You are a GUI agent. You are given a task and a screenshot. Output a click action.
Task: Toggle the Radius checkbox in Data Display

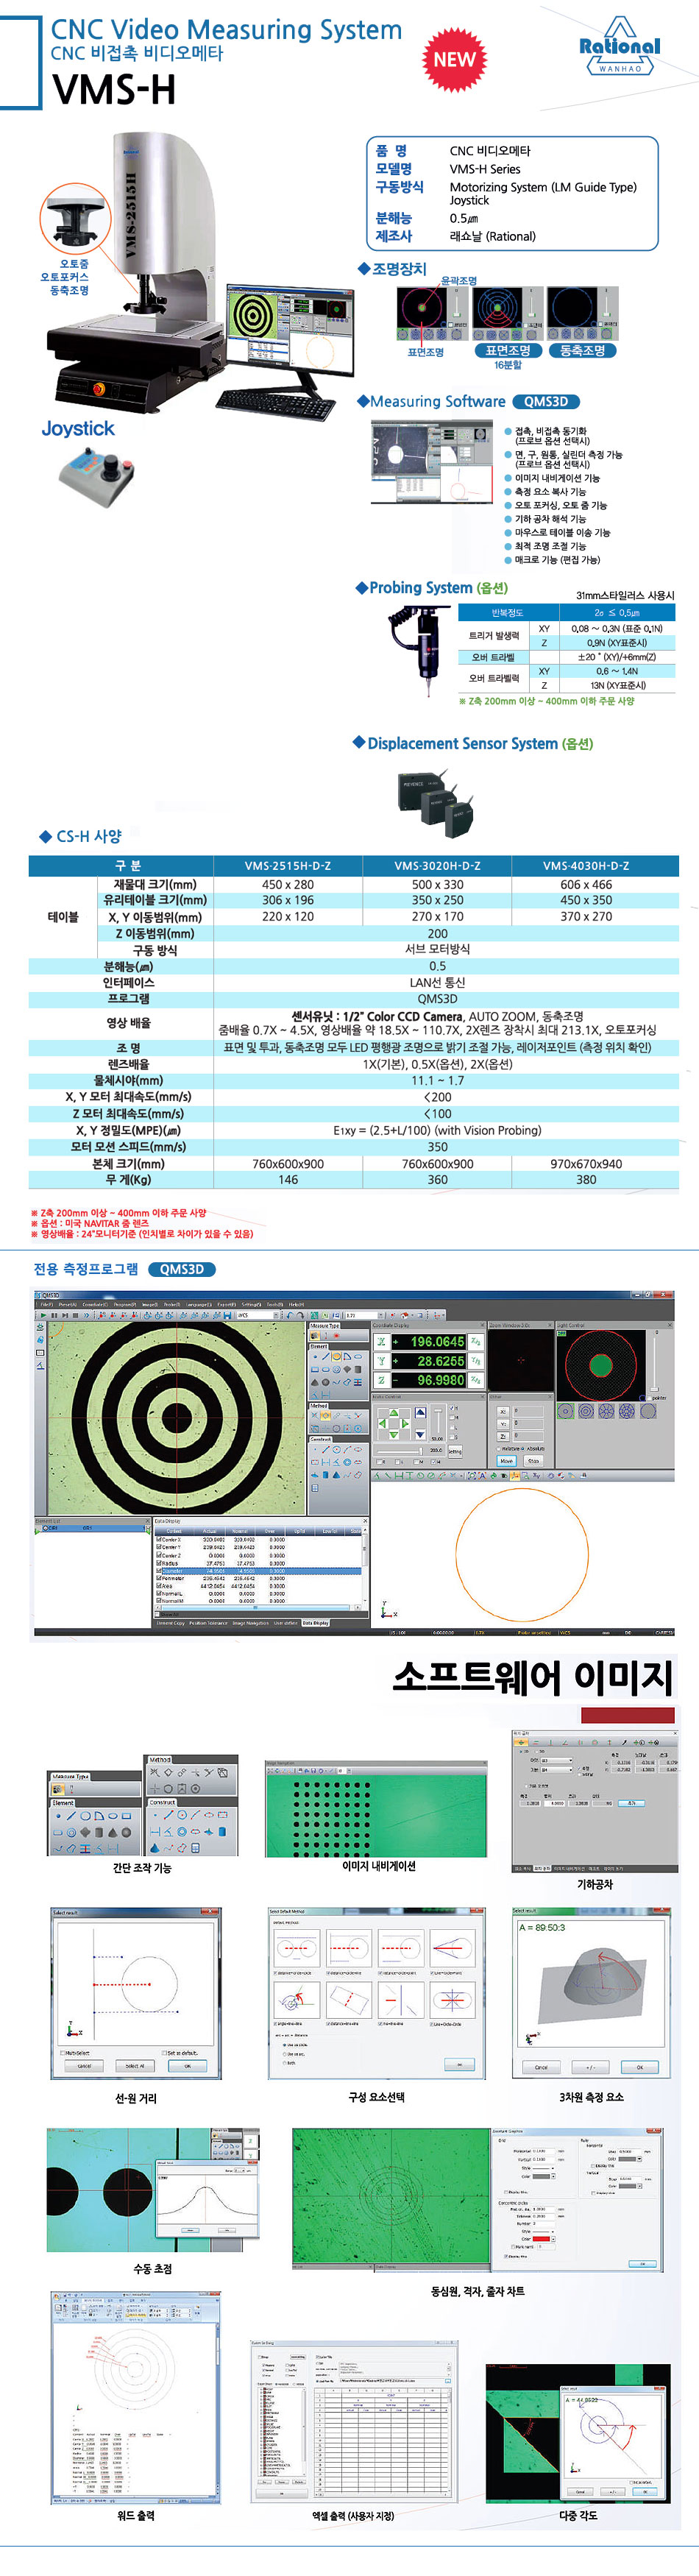[158, 1563]
